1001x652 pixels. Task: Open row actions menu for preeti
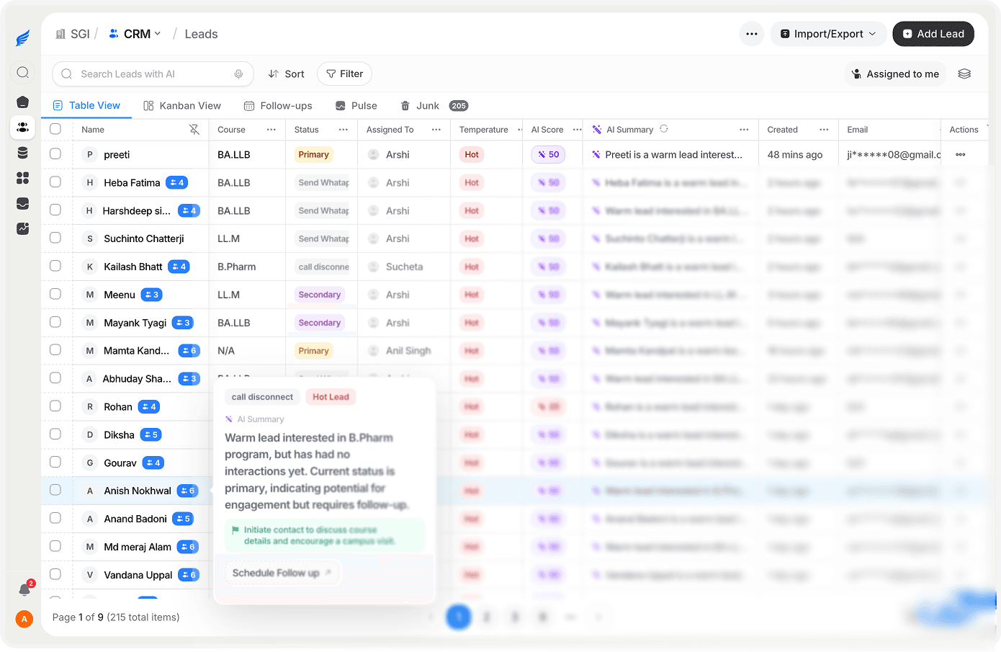[960, 155]
